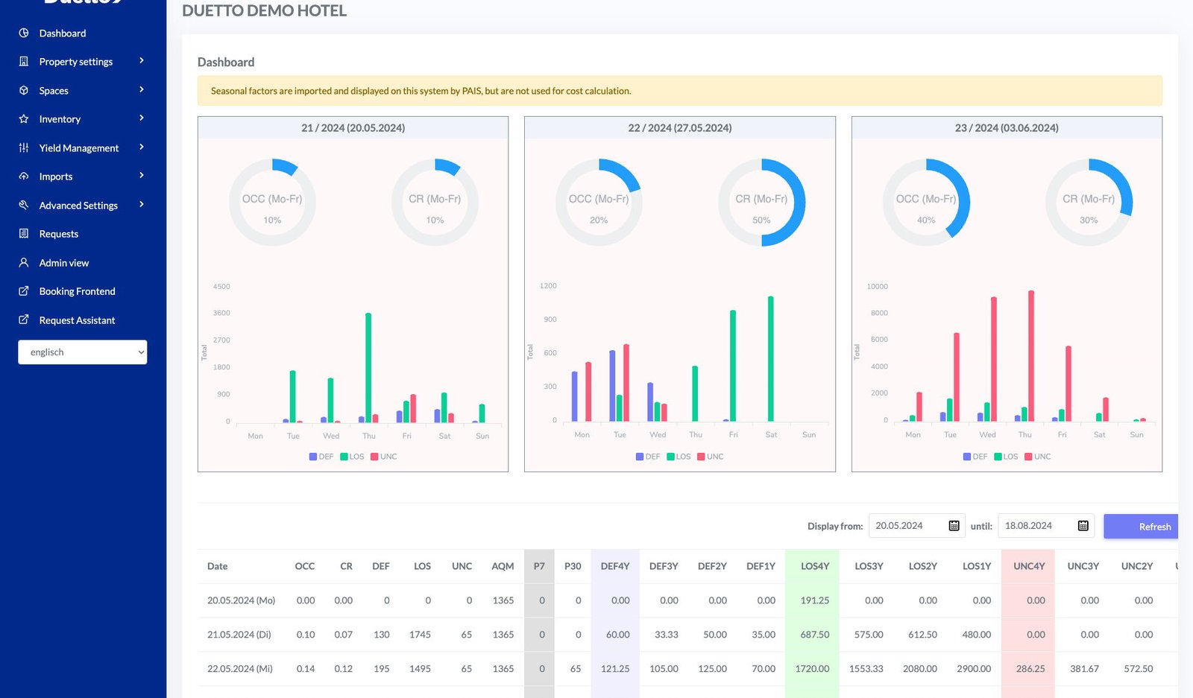The image size is (1193, 698).
Task: Click the Property settings building icon
Action: tap(24, 62)
